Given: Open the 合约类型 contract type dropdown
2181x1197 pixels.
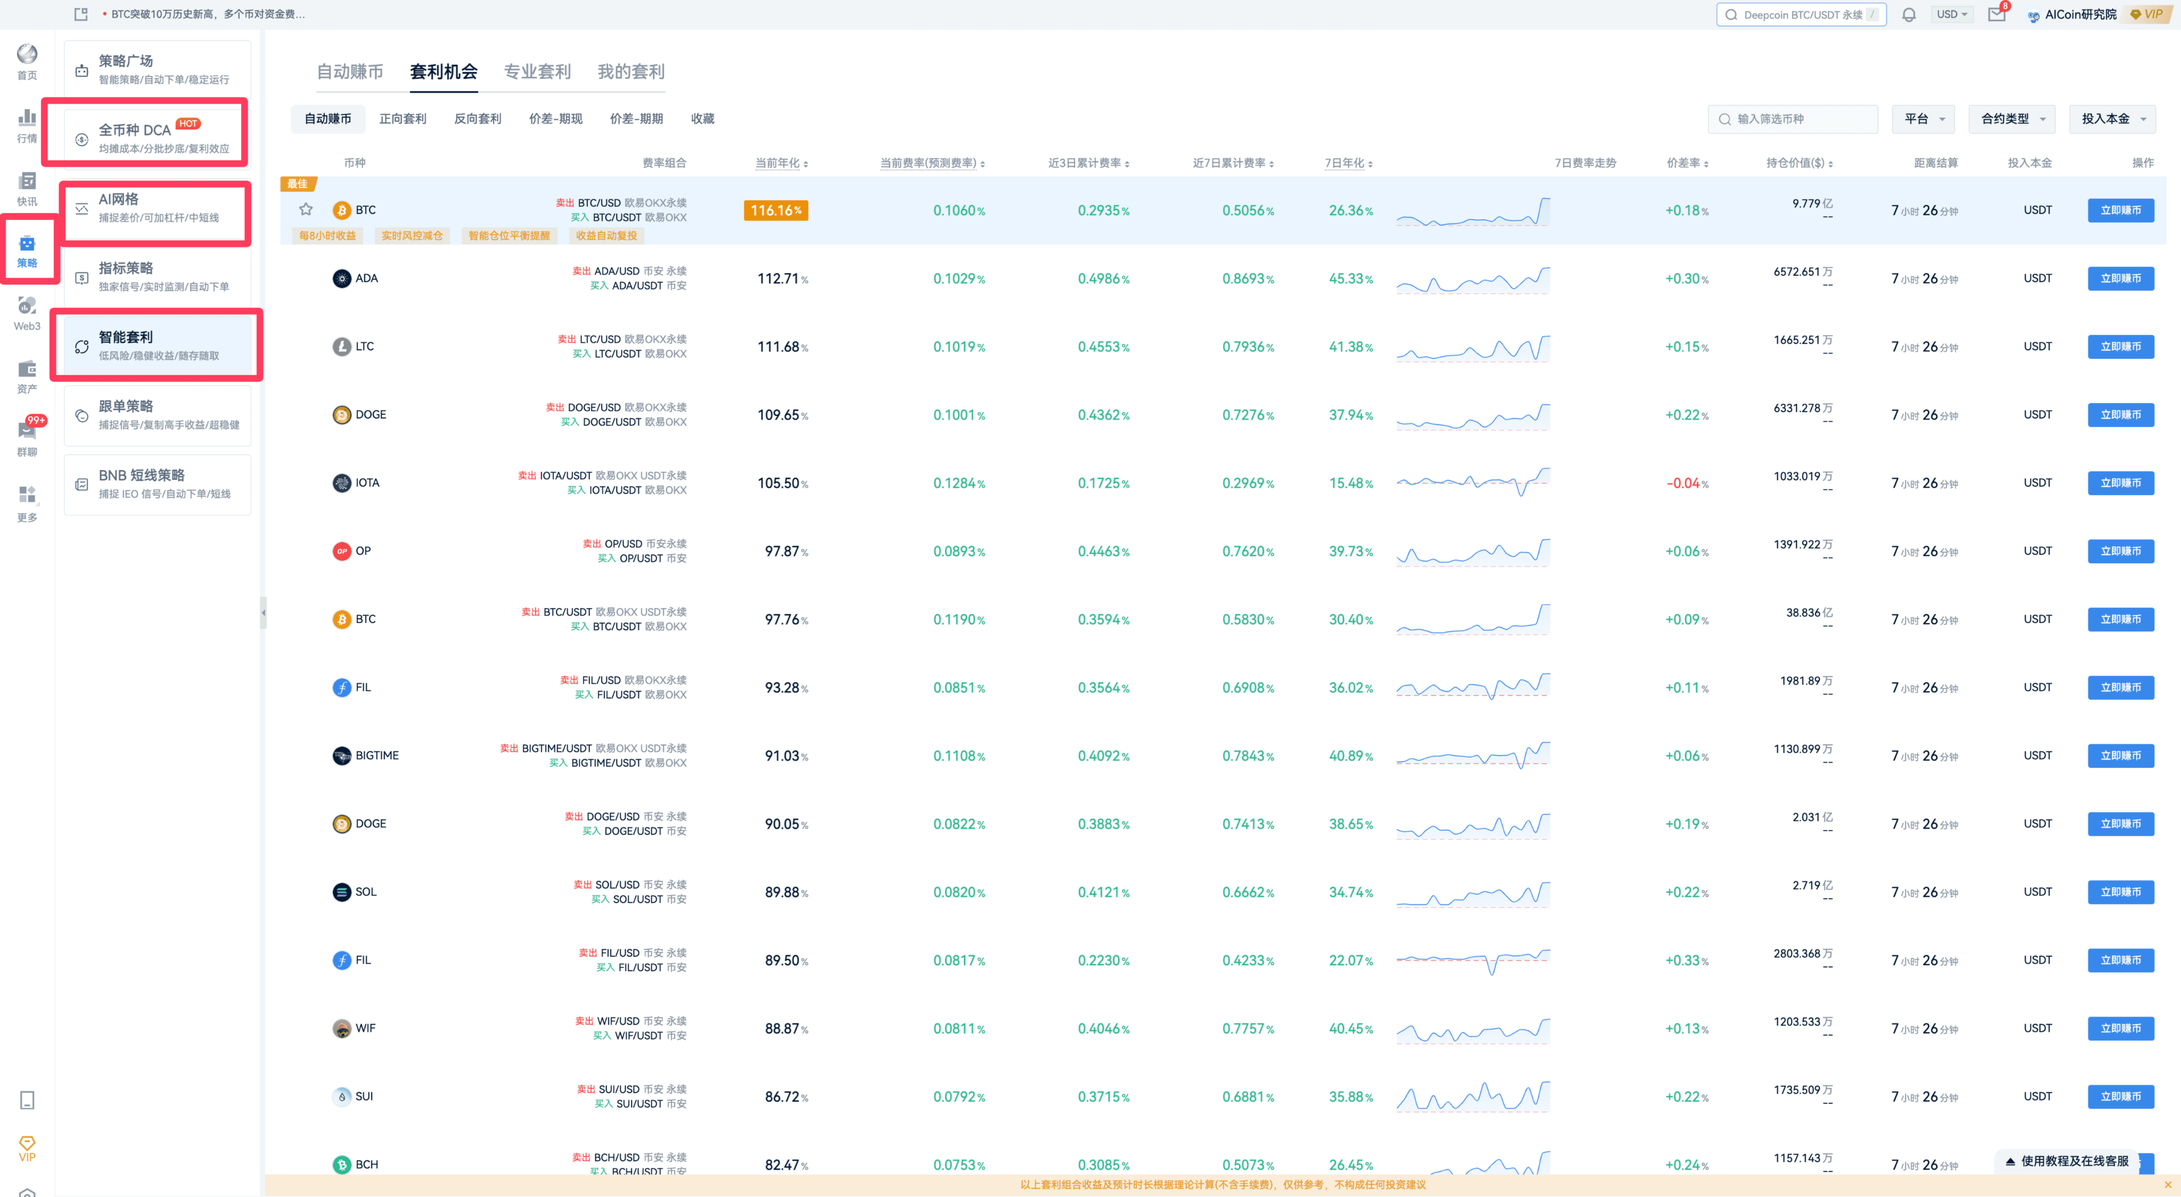Looking at the screenshot, I should pyautogui.click(x=2013, y=119).
